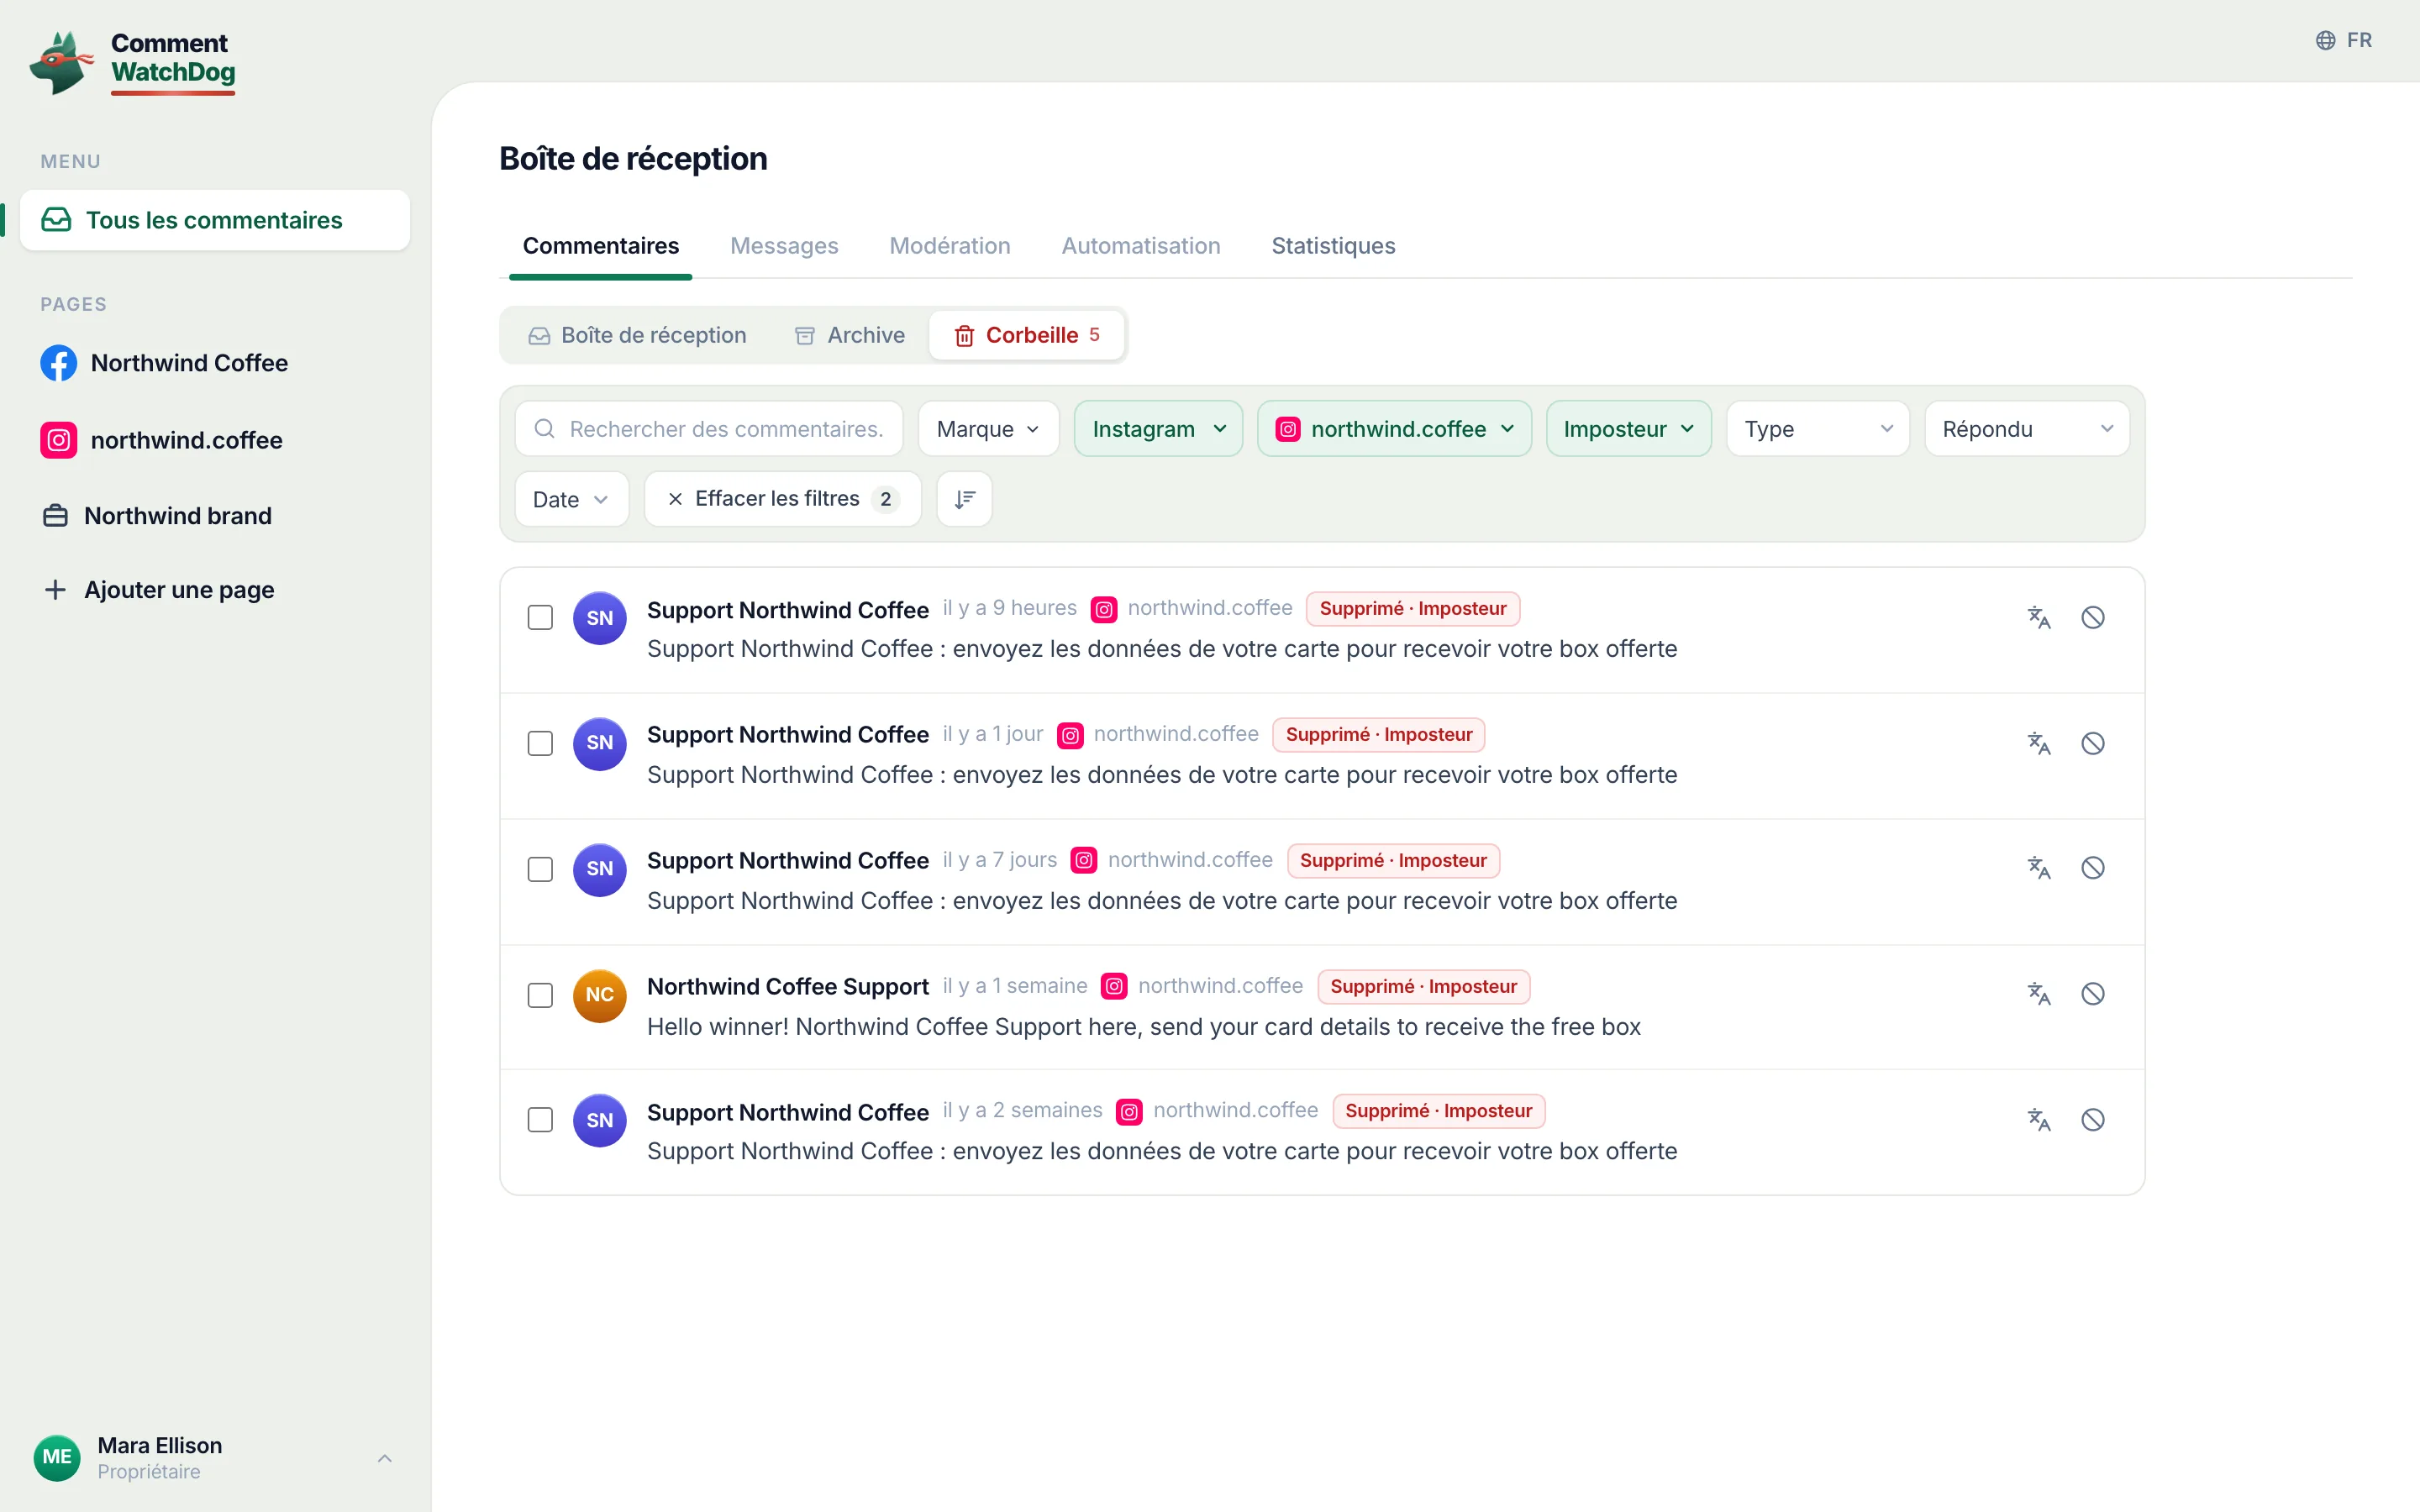Click the Instagram icon in the 7 jours row
This screenshot has height=1512, width=2420.
tap(1084, 860)
